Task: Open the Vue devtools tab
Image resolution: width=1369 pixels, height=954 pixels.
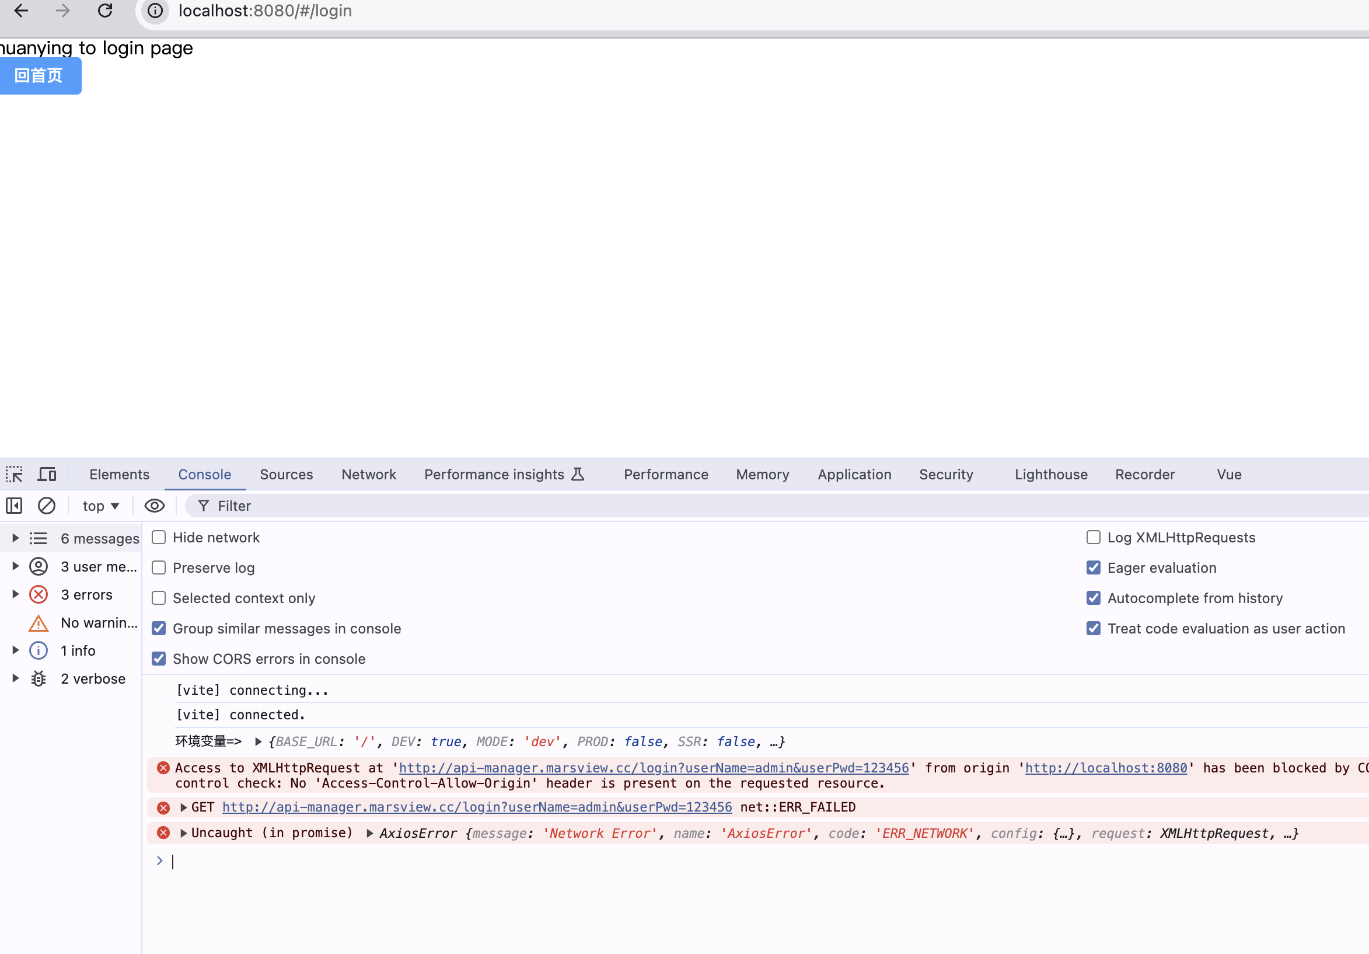Action: (x=1230, y=475)
